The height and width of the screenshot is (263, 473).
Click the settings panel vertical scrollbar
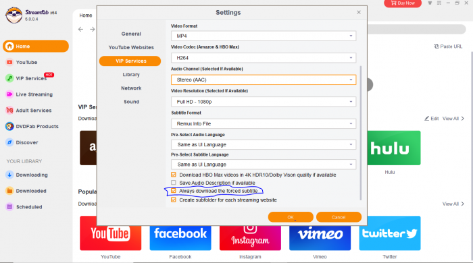pyautogui.click(x=360, y=132)
